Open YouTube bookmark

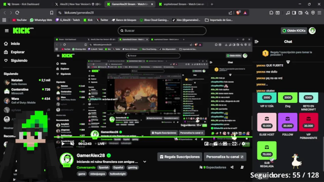point(19,20)
